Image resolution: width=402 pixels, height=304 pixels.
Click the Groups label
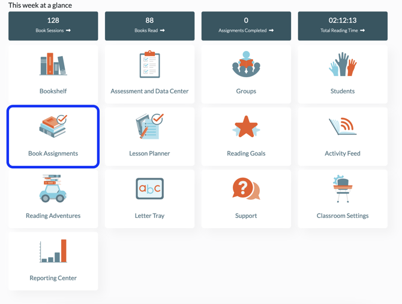246,92
